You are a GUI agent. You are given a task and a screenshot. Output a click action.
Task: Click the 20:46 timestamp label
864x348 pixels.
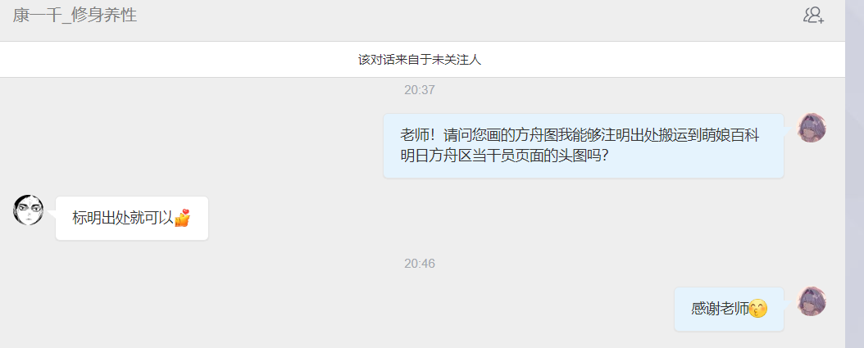(x=420, y=264)
